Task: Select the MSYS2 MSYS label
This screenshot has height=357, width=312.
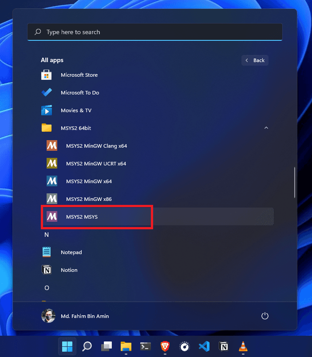Action: [x=82, y=217]
